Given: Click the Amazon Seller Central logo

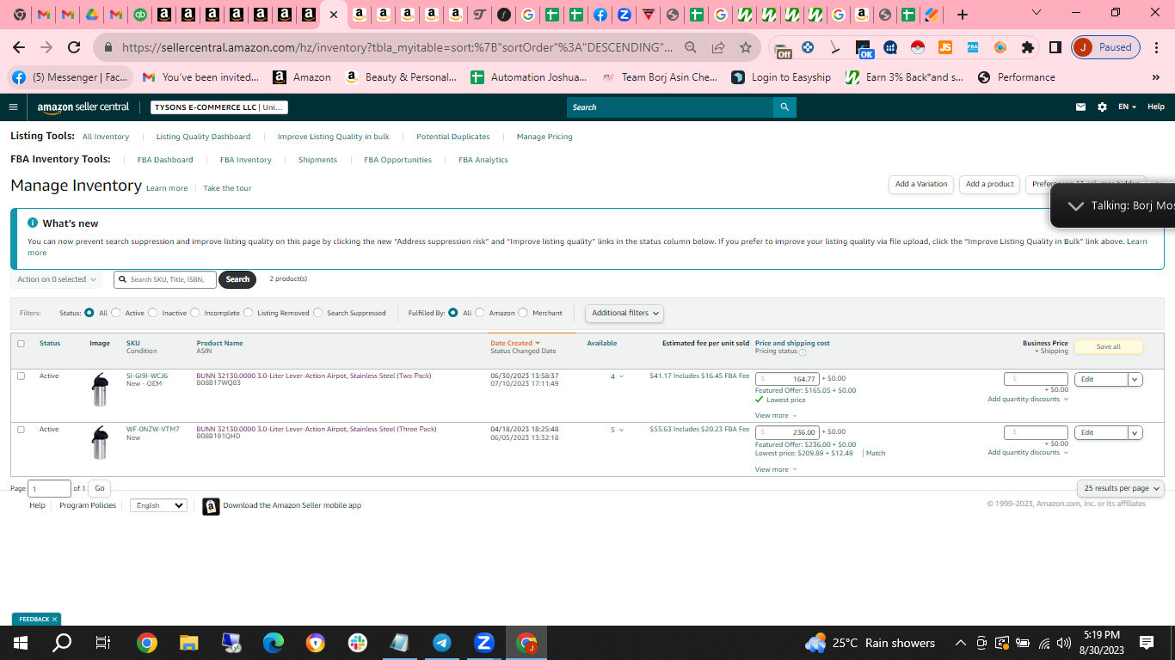Looking at the screenshot, I should click(x=83, y=107).
